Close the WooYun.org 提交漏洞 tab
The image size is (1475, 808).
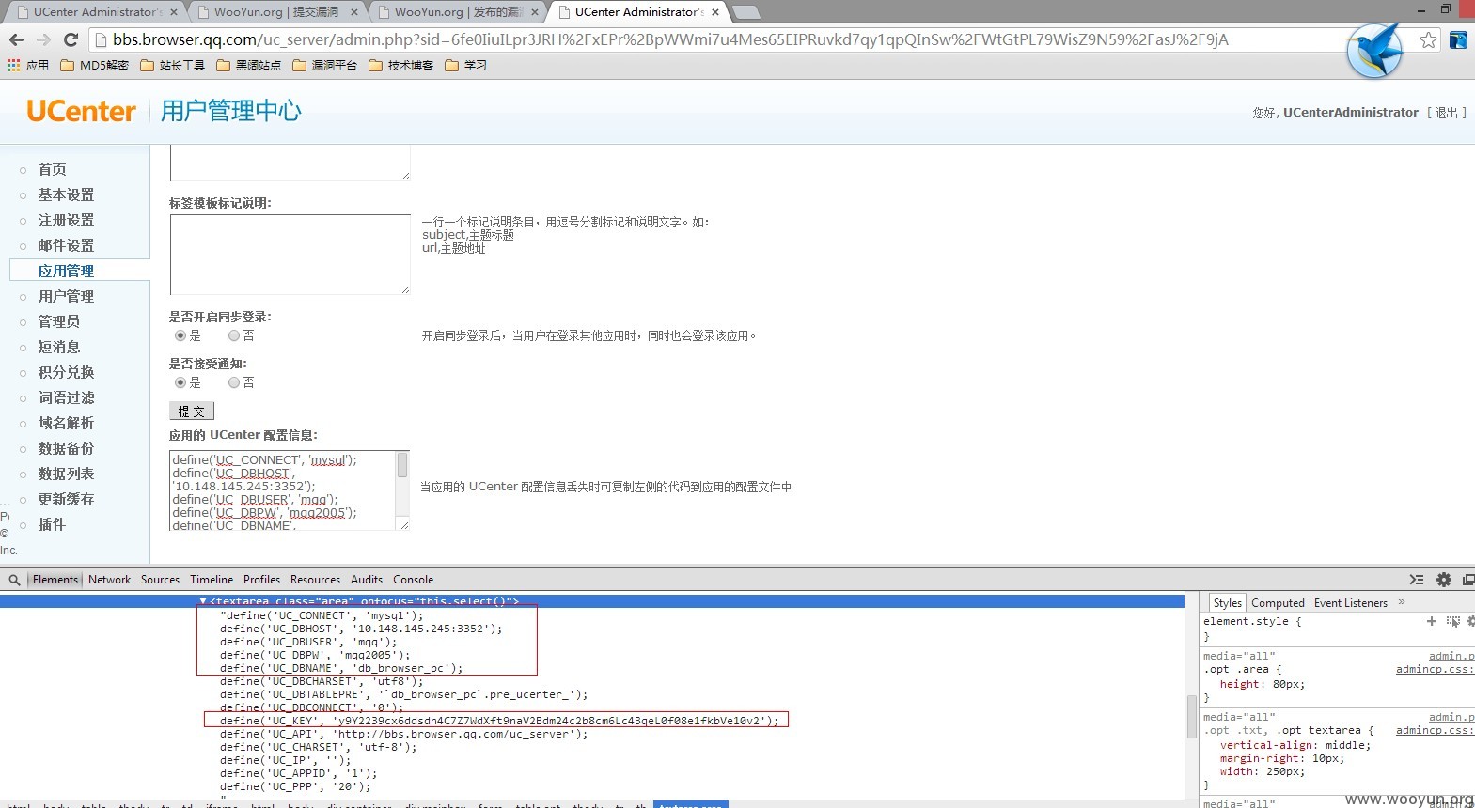pos(354,12)
